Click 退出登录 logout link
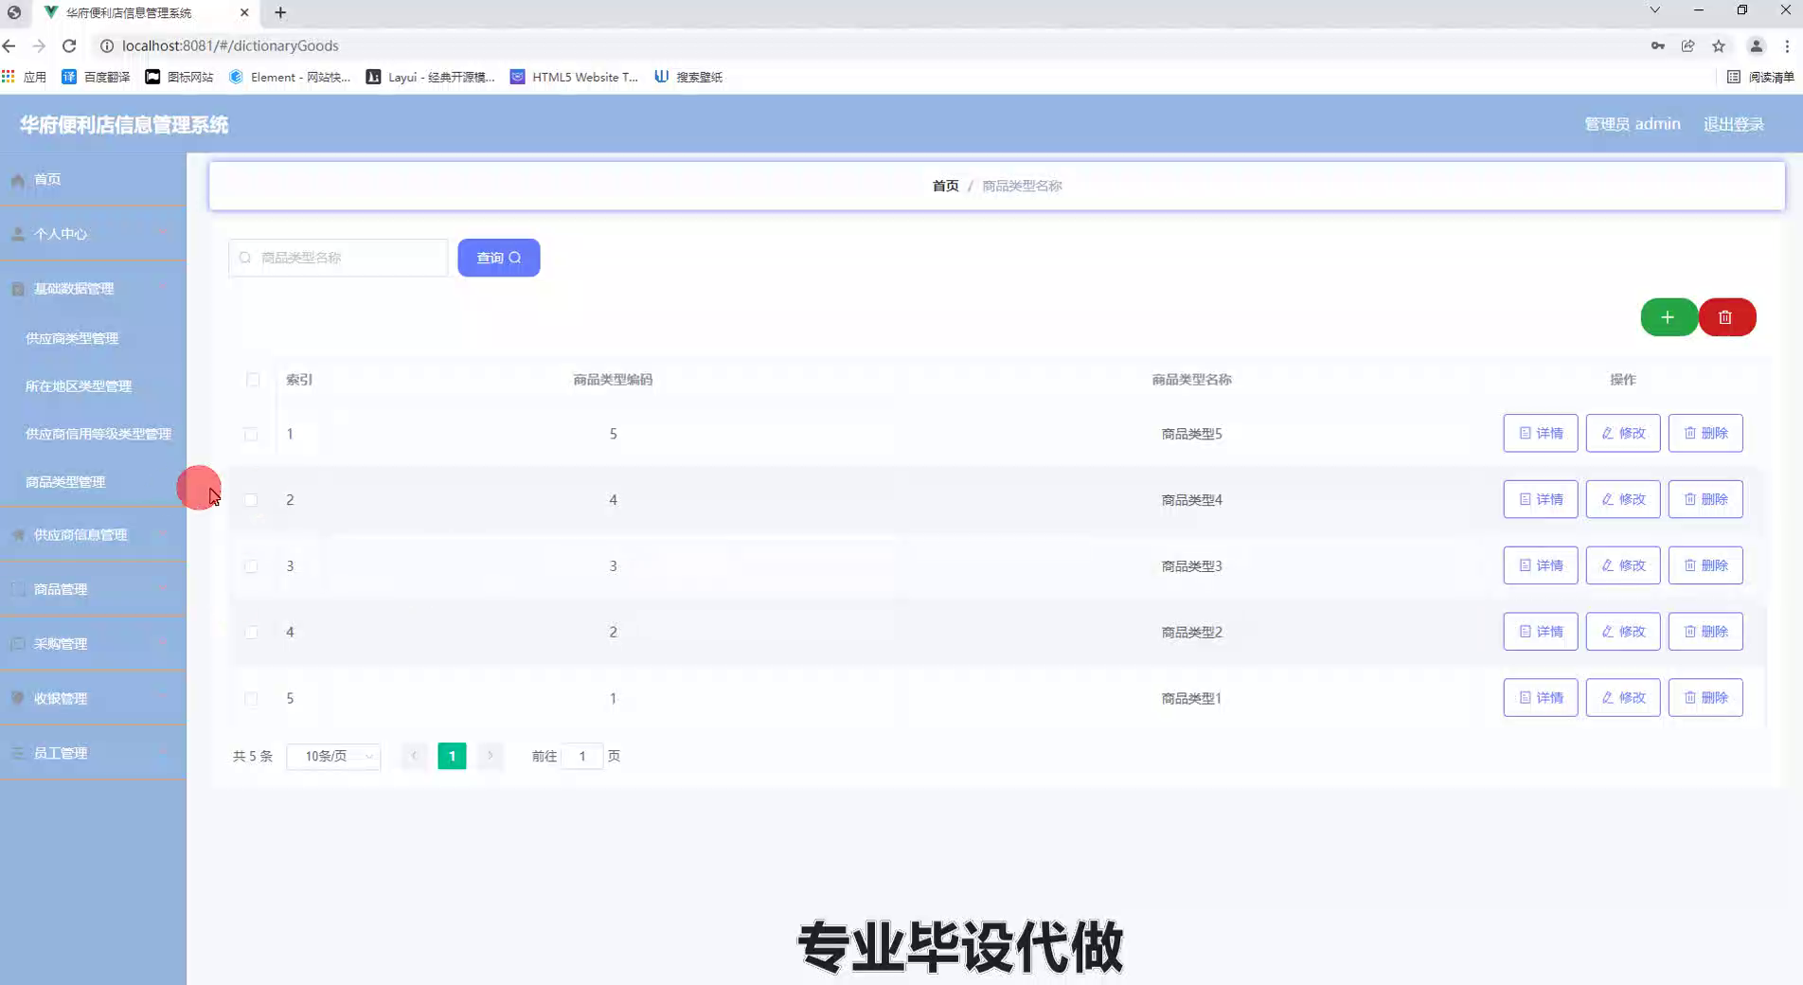The image size is (1803, 985). [1733, 124]
